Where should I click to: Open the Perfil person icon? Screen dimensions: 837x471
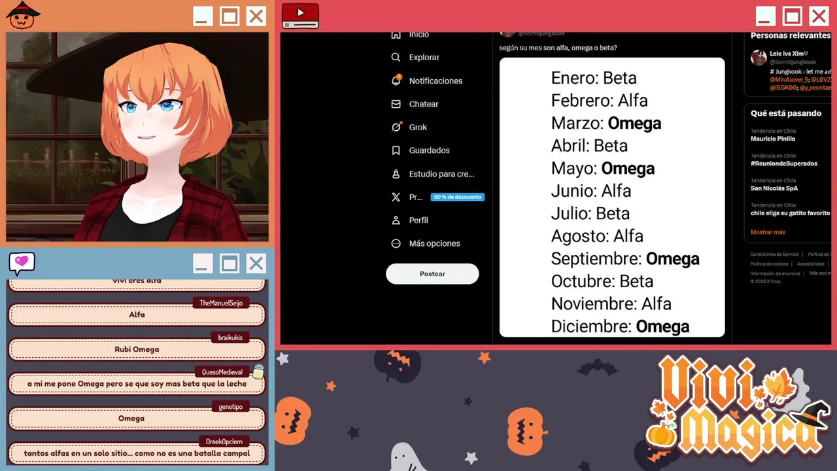point(396,220)
